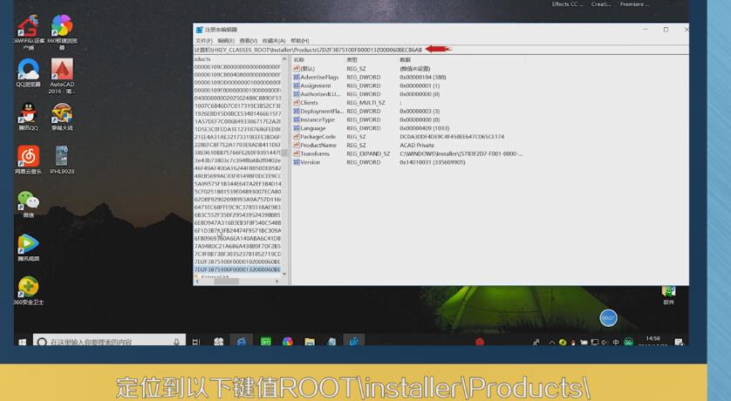Click the Edge browser taskbar icon
Screen dimensions: 731x401
click(x=242, y=342)
